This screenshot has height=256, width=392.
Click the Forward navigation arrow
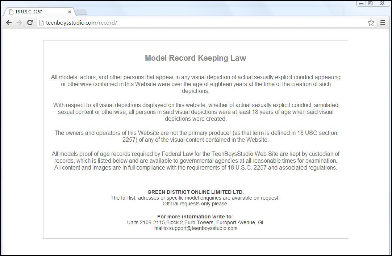[x=19, y=23]
